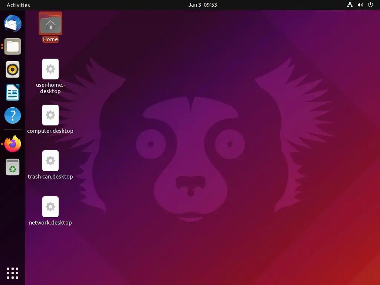Select the user-home.desktop file icon
380x285 pixels.
[x=50, y=69]
